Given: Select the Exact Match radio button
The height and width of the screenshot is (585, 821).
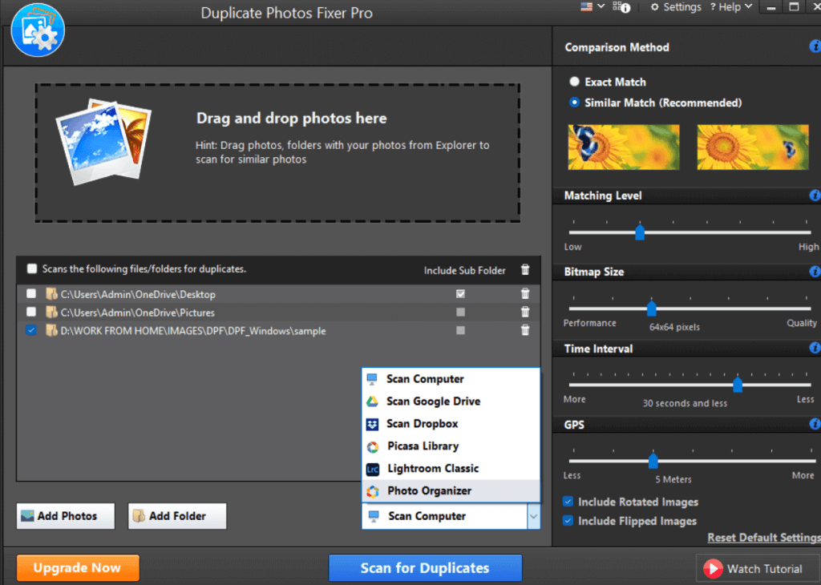Looking at the screenshot, I should tap(574, 82).
